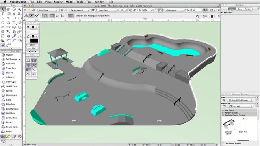Screen dimensions: 260x146
Task: Select the Deform tool
Action: click(9, 73)
